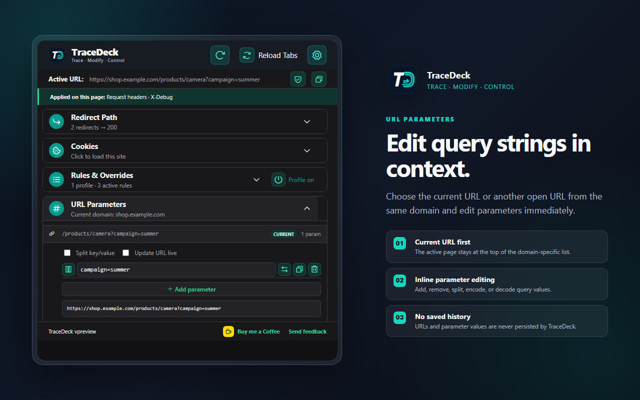
Task: Click the Active URL address text
Action: (x=174, y=79)
